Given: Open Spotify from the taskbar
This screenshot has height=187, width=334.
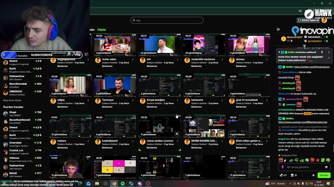Looking at the screenshot, I should click(123, 184).
